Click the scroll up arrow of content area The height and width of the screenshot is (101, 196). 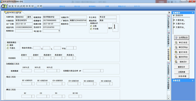(168, 96)
